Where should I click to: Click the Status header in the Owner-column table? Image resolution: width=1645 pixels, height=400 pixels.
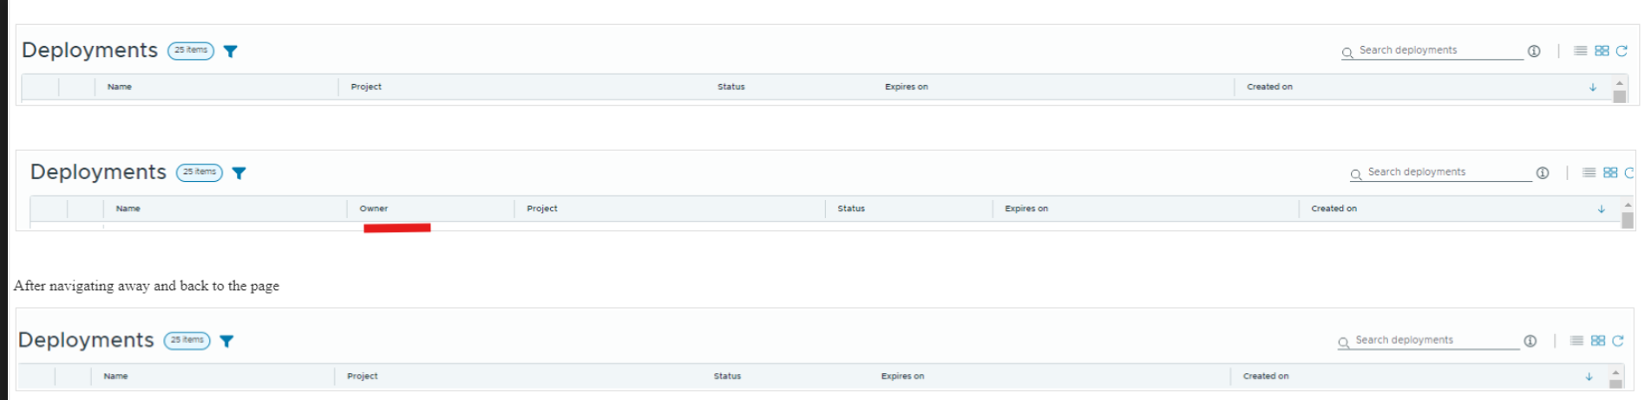(x=851, y=209)
